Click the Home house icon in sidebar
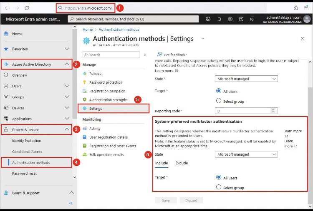313x211 pixels. click(x=6, y=34)
